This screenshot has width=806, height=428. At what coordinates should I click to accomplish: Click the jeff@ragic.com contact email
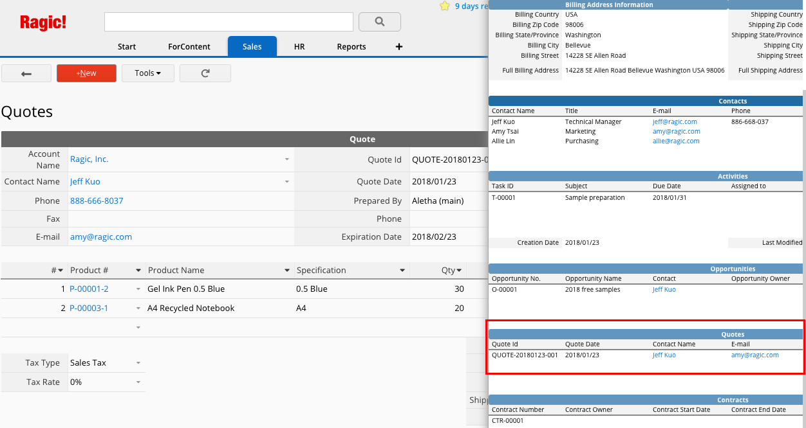(675, 121)
